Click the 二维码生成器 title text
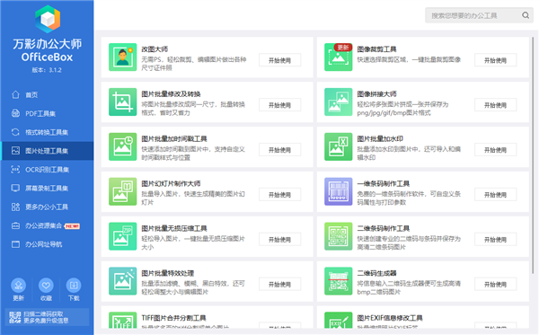The image size is (539, 335). pos(376,273)
